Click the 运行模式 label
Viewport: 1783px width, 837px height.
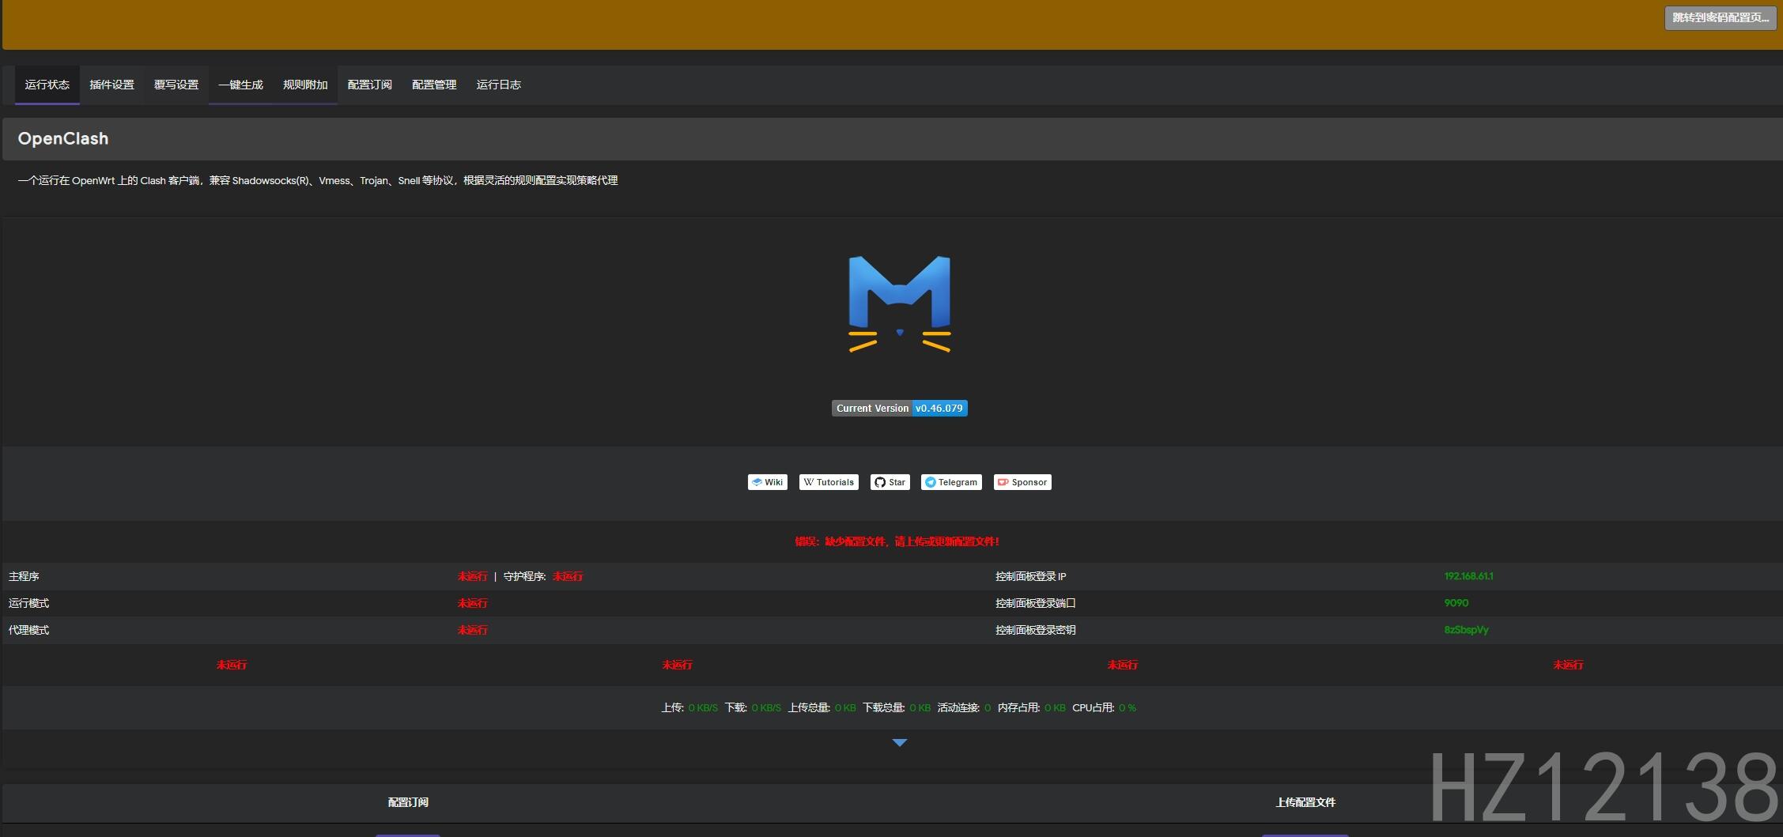(28, 603)
